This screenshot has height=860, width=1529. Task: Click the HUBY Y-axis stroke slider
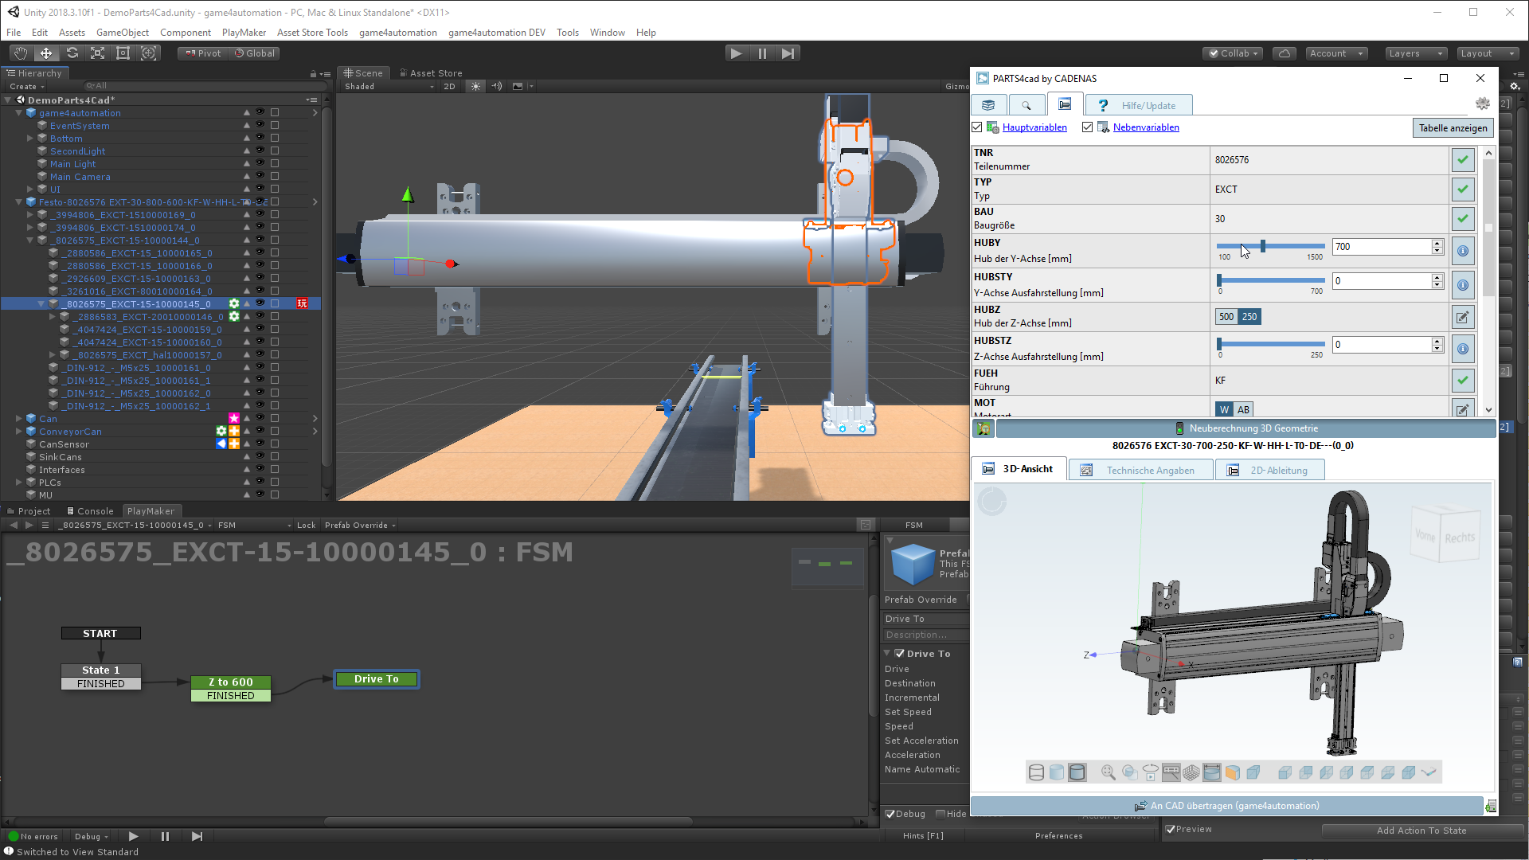click(1262, 247)
